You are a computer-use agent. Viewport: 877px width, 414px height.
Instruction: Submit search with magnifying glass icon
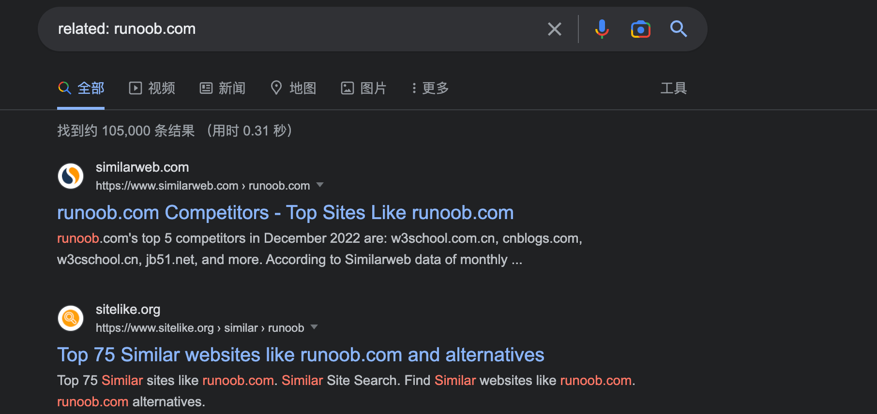679,29
